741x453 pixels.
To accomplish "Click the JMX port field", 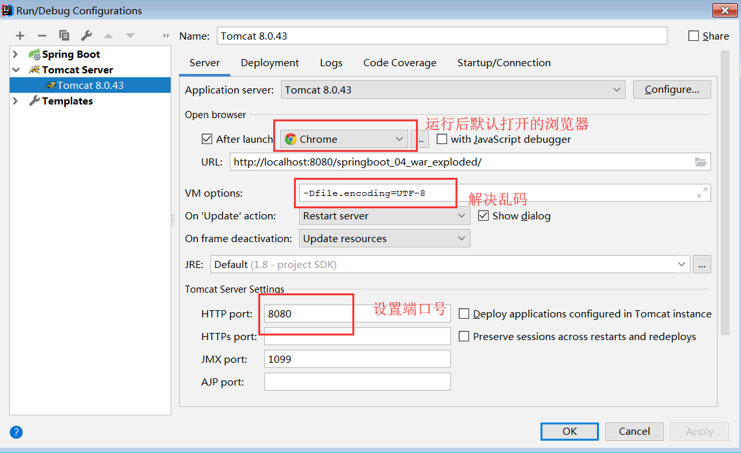I will point(358,359).
